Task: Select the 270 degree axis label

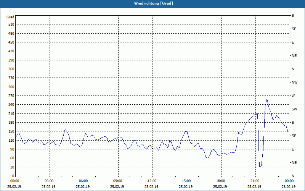Action: click(x=11, y=96)
